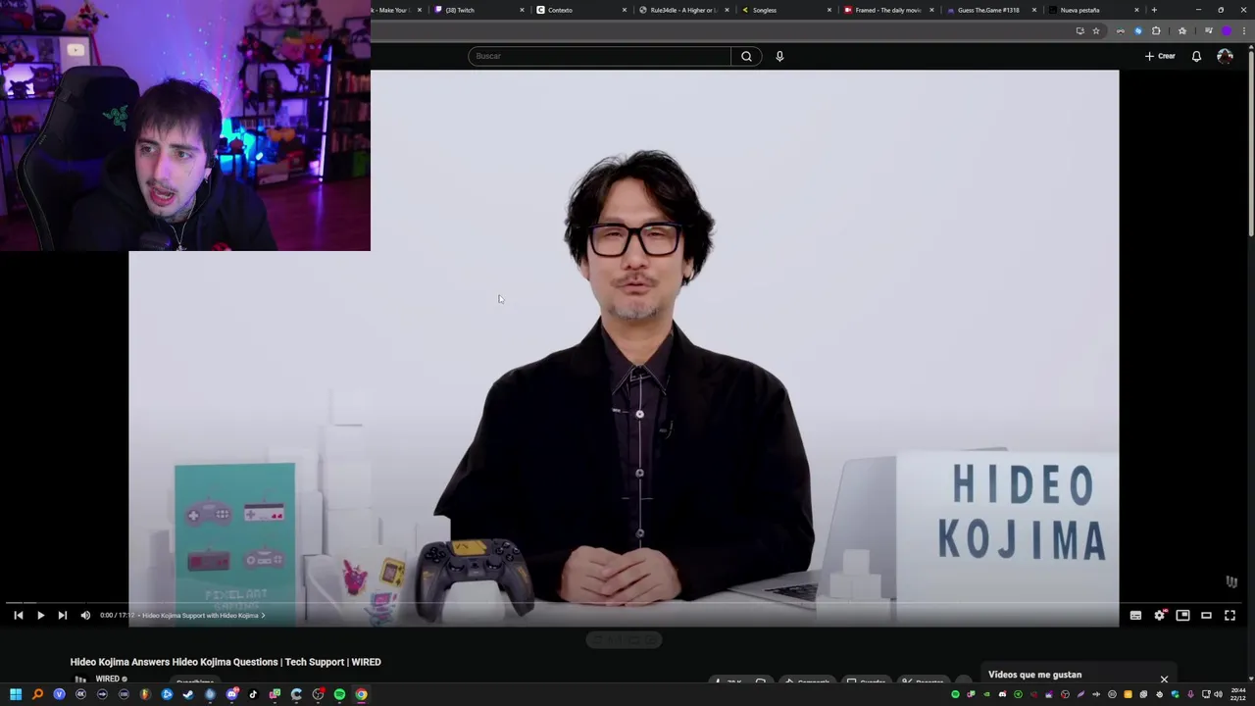Open Discord from the taskbar
1255x706 pixels.
point(231,694)
